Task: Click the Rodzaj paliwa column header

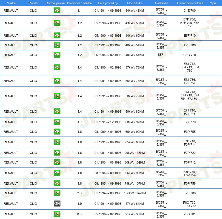Action: click(55, 3)
